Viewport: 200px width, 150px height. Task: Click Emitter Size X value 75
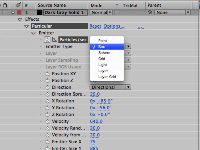93,142
